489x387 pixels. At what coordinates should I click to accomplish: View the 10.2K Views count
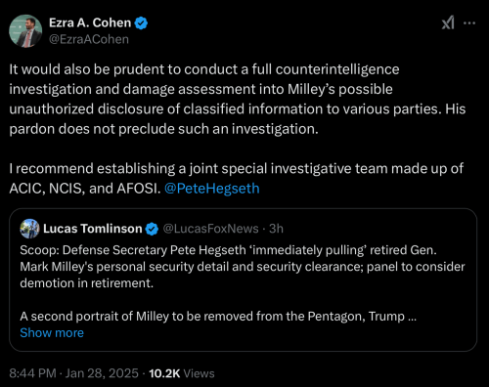pyautogui.click(x=182, y=373)
